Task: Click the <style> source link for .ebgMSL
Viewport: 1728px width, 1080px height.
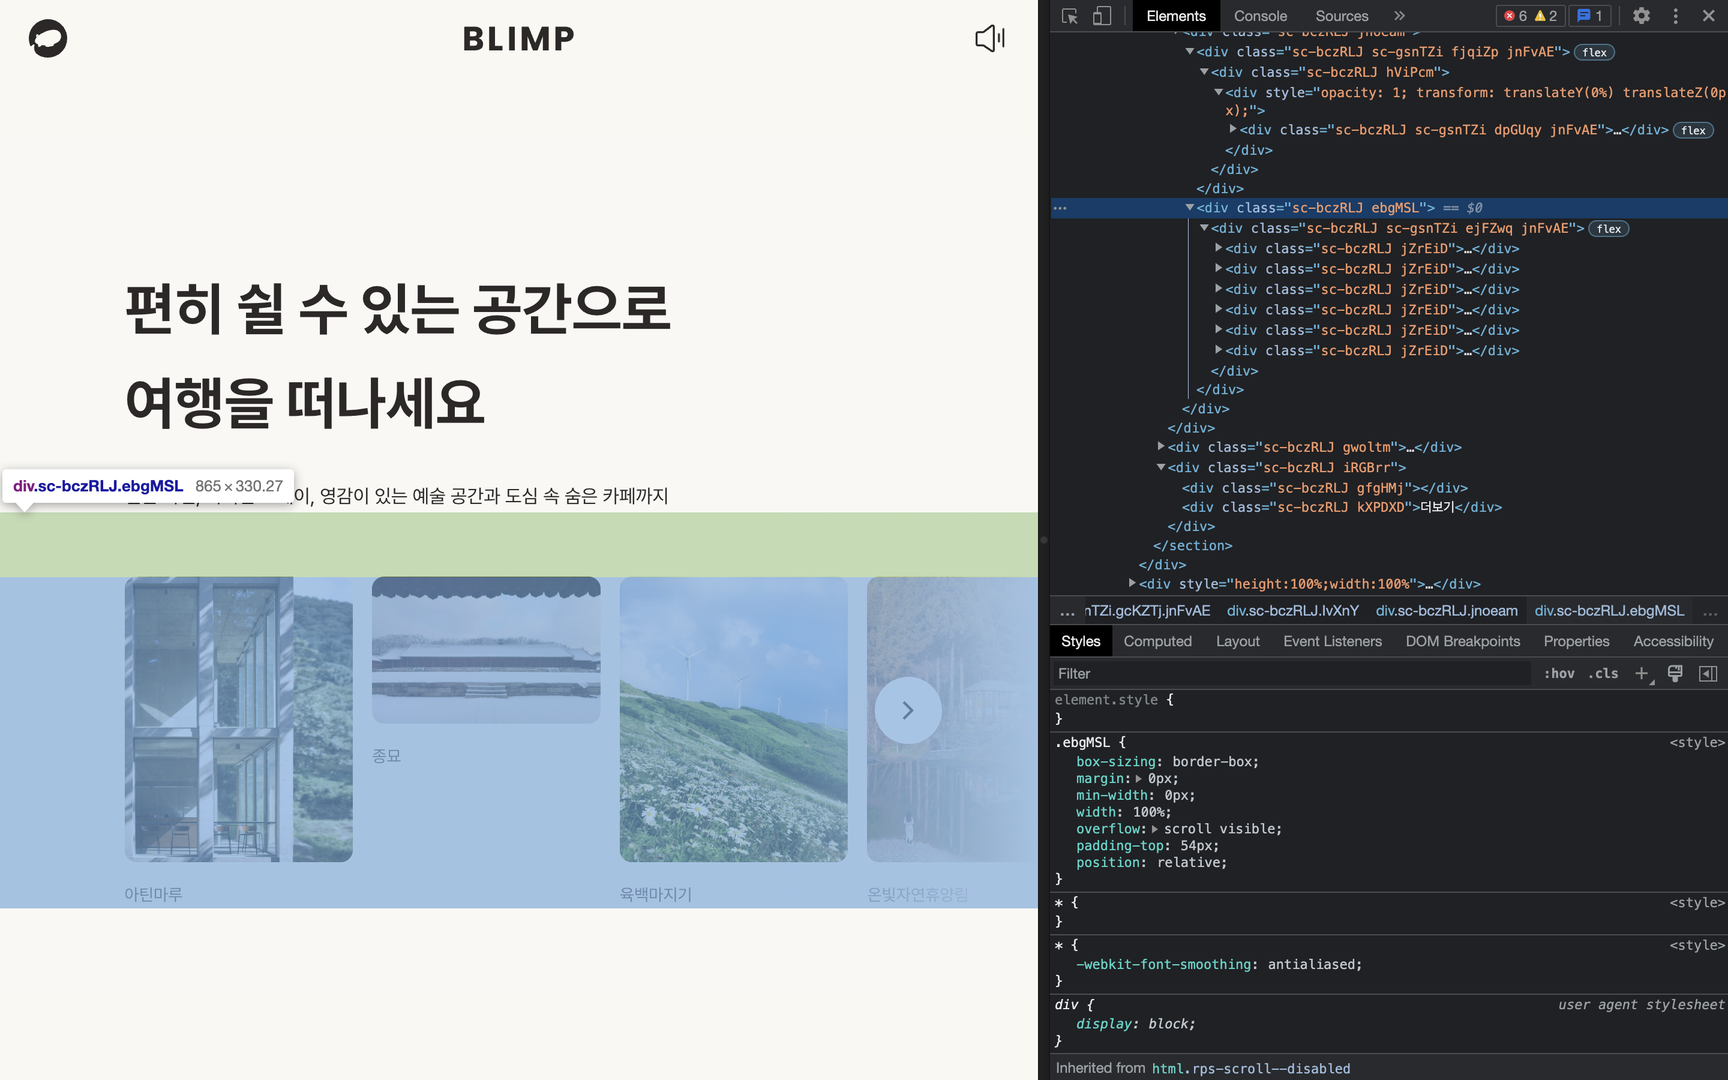Action: point(1697,743)
